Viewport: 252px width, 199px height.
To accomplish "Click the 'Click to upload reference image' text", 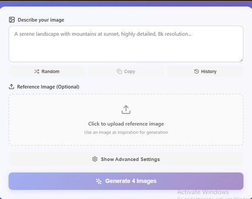I will (126, 124).
